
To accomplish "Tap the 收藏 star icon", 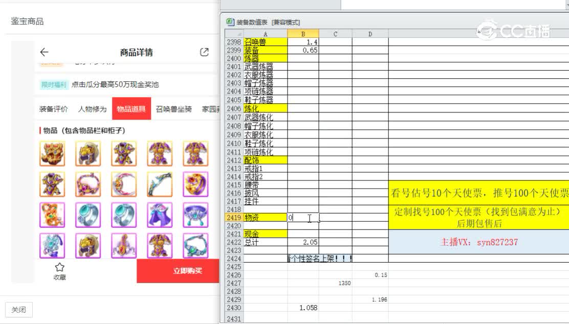I will click(59, 267).
